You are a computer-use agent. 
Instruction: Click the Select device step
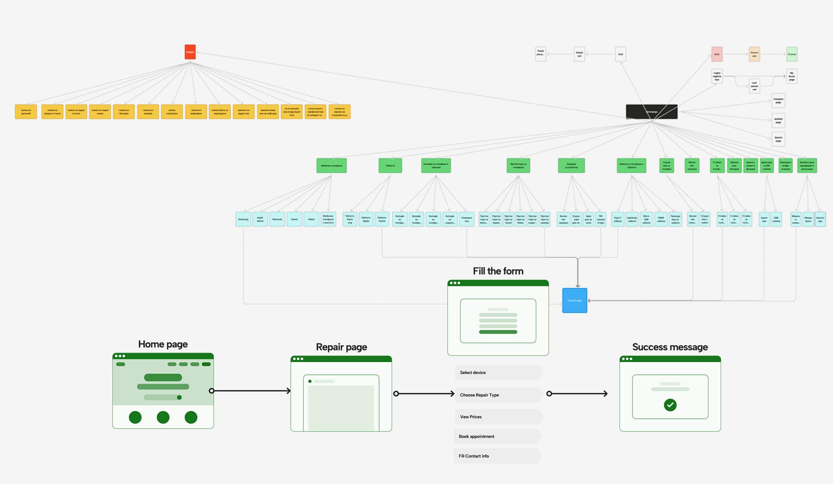pos(498,373)
